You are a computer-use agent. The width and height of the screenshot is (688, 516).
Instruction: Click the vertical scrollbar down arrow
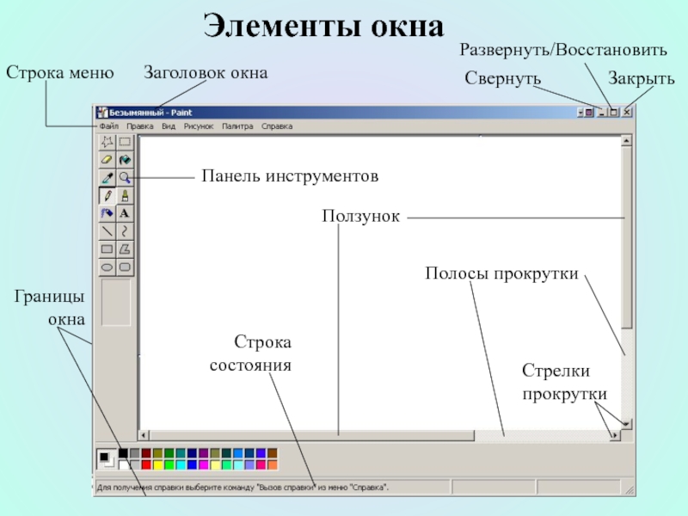tap(627, 424)
